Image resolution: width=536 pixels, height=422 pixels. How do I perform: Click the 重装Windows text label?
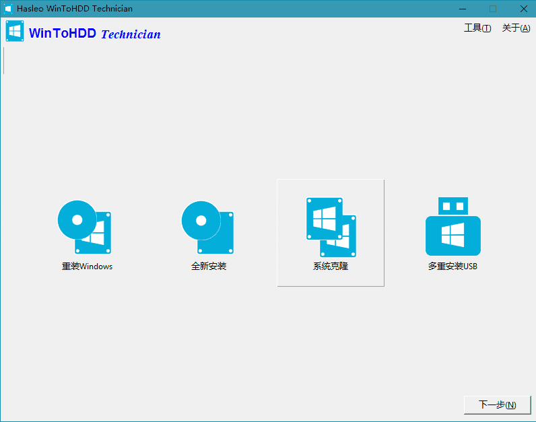coord(87,267)
